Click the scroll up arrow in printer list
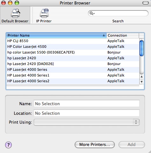This screenshot has width=151, height=153. click(x=141, y=76)
